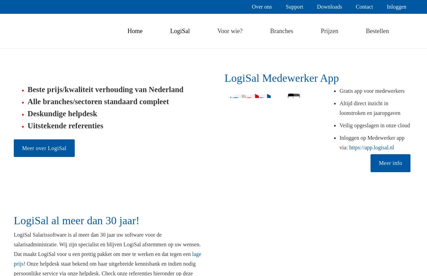Follow the lage prijs link

tap(197, 254)
